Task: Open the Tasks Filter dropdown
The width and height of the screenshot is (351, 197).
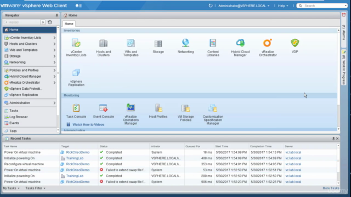Action: point(35,188)
